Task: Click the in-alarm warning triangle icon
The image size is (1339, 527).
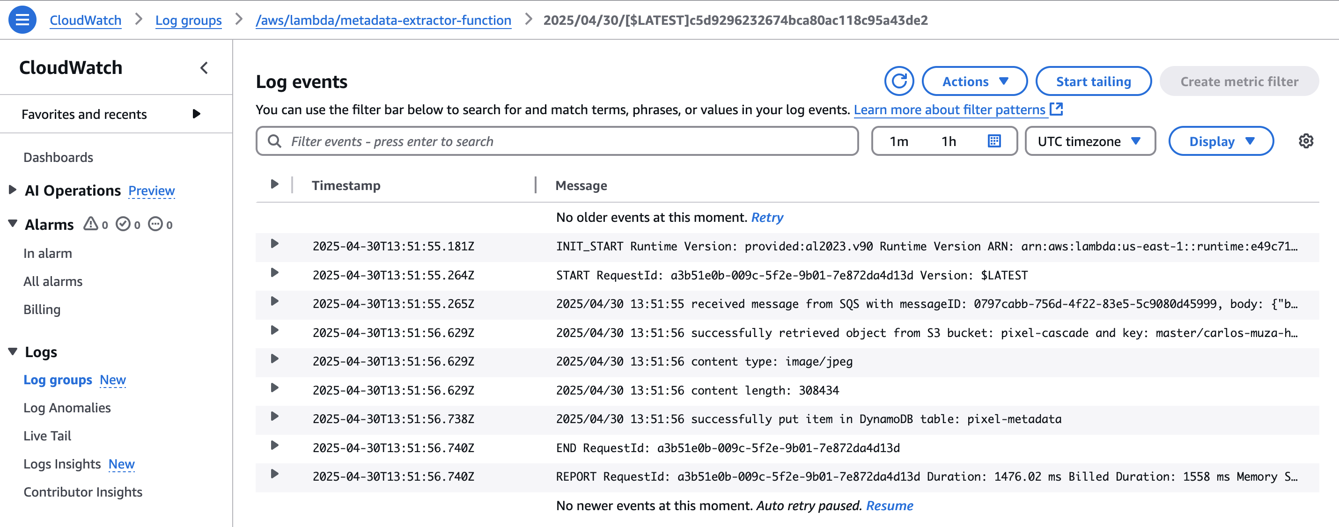Action: point(91,224)
